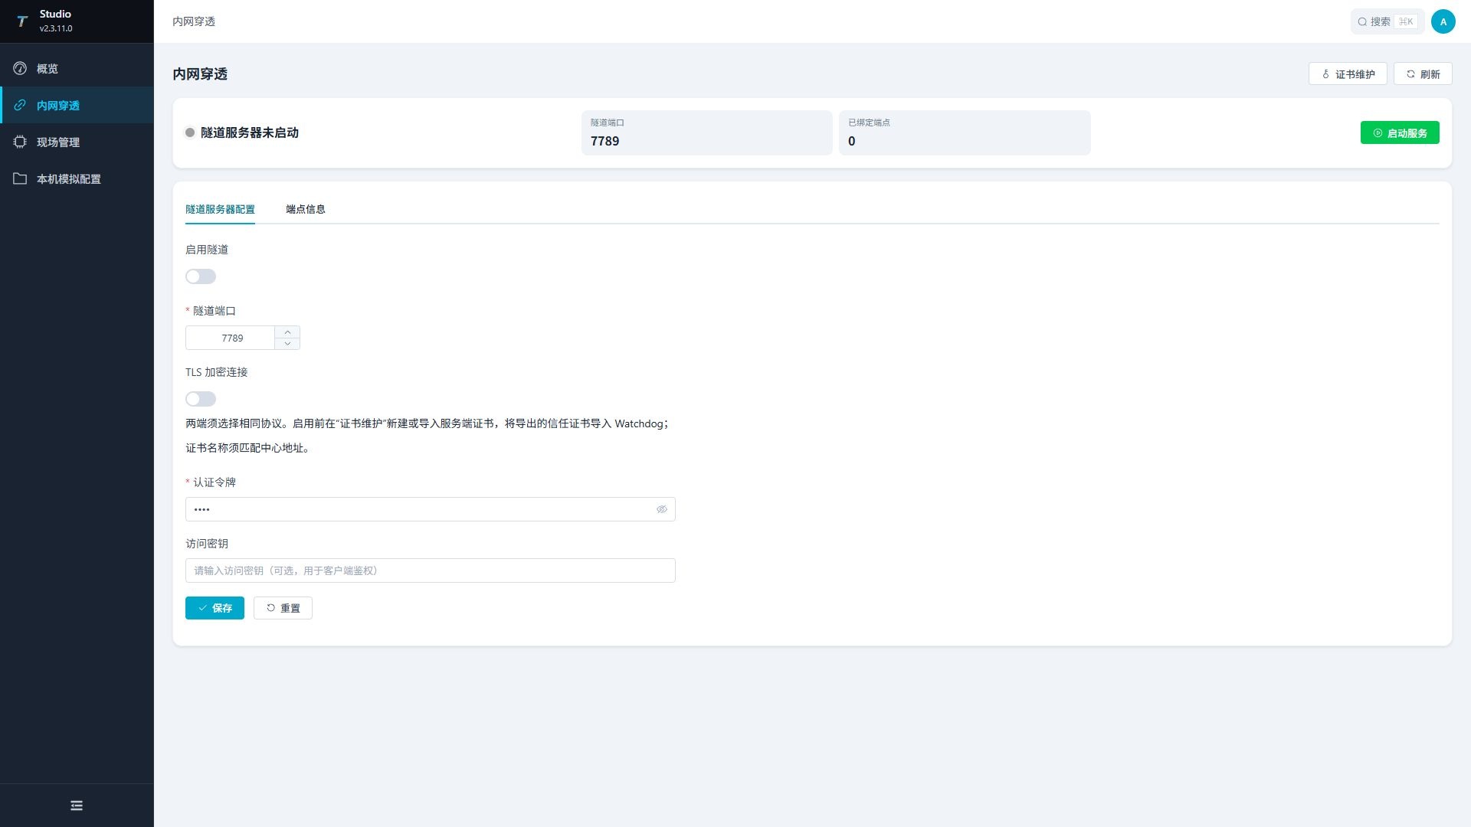Start the tunnel with 启动服务
Screen dimensions: 1471x827
click(x=1400, y=132)
